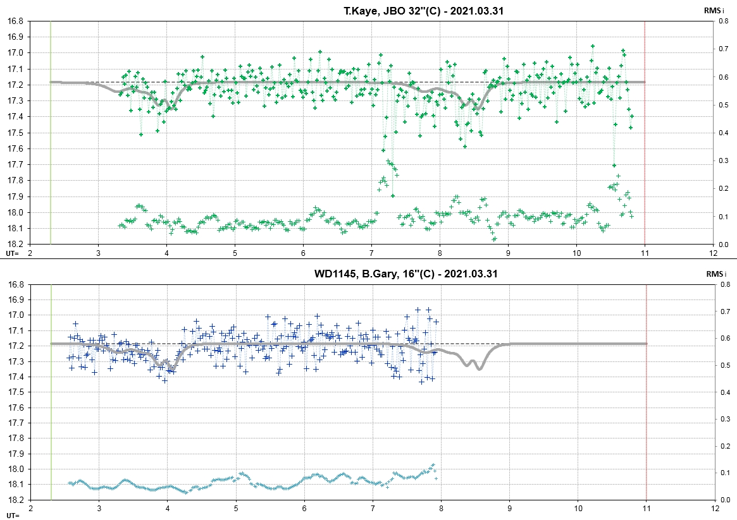Click the 'UT=' label under the B.Gary chart

13,516
